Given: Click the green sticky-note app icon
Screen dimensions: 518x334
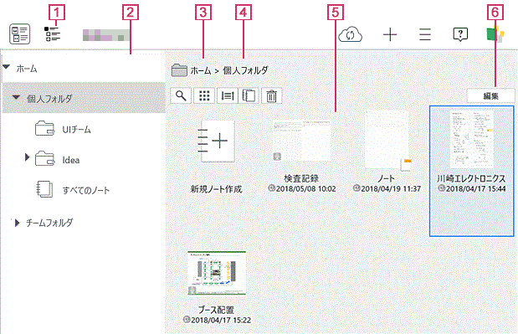Looking at the screenshot, I should coord(495,34).
